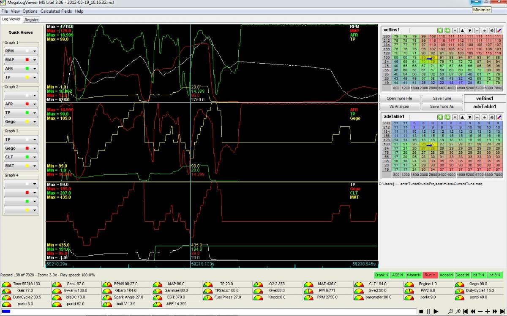Click the zoom out magnifier icon
The height and width of the screenshot is (316, 507).
pyautogui.click(x=451, y=311)
